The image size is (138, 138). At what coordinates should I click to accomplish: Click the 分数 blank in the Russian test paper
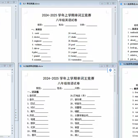coord(90,88)
